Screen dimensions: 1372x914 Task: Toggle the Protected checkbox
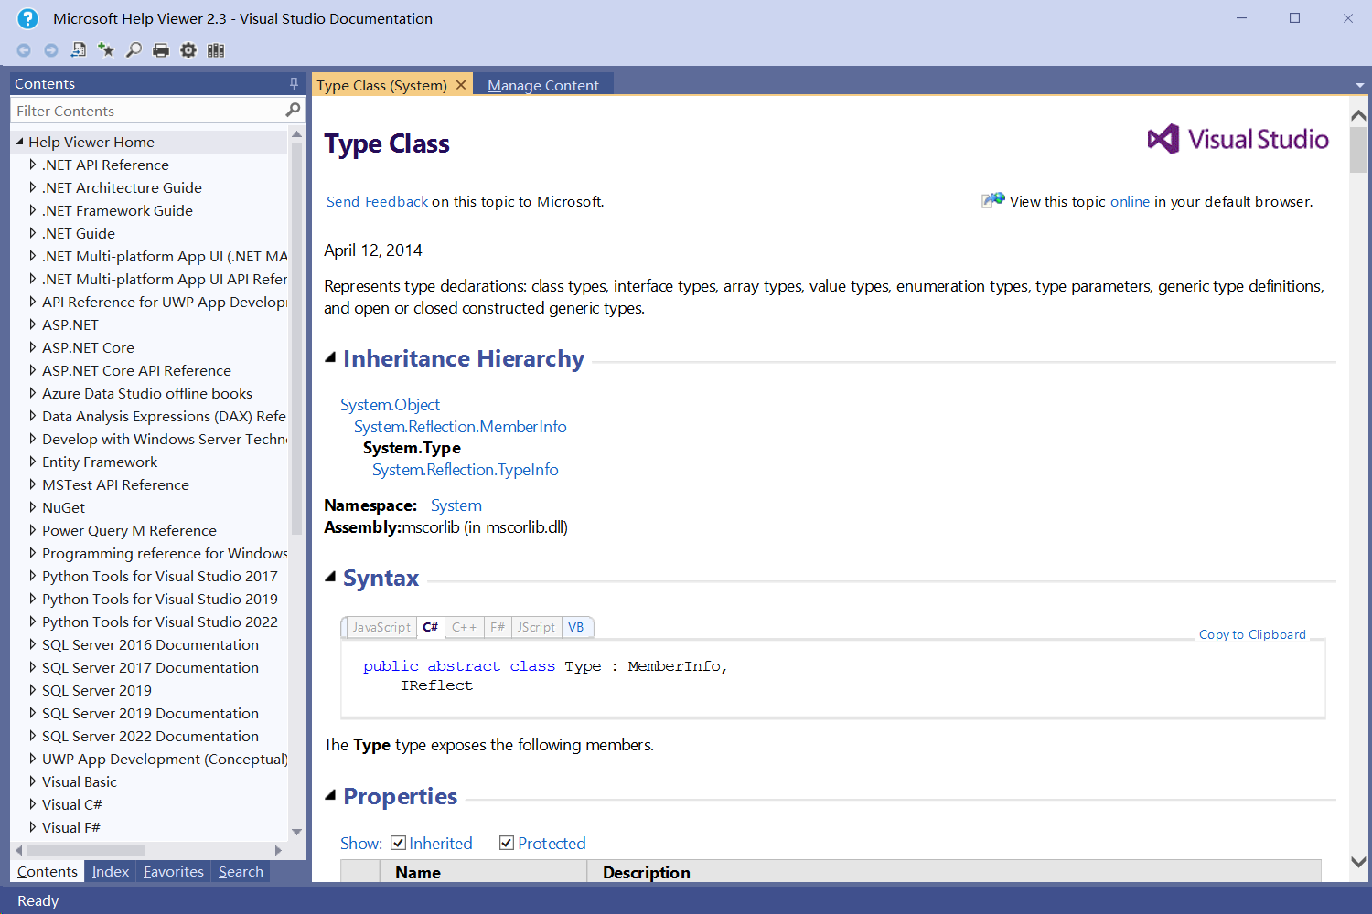coord(507,843)
